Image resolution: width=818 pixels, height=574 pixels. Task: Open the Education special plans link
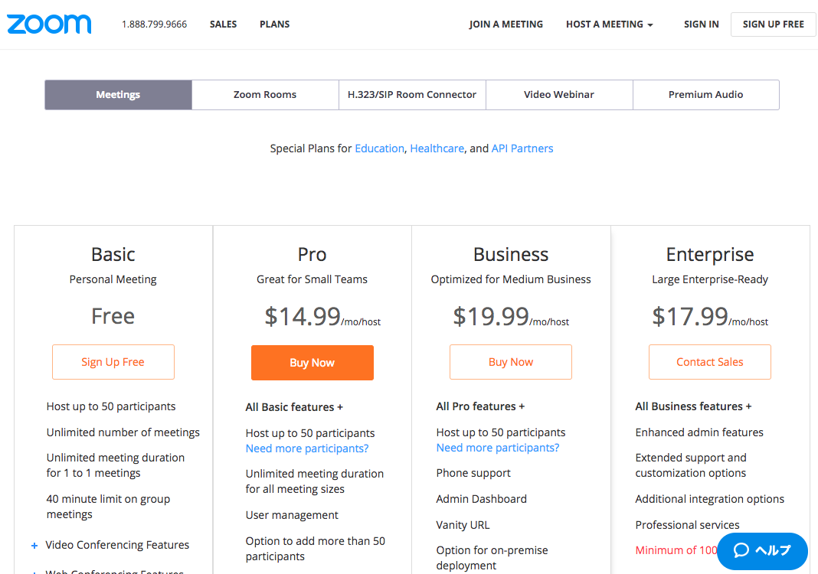click(x=379, y=148)
